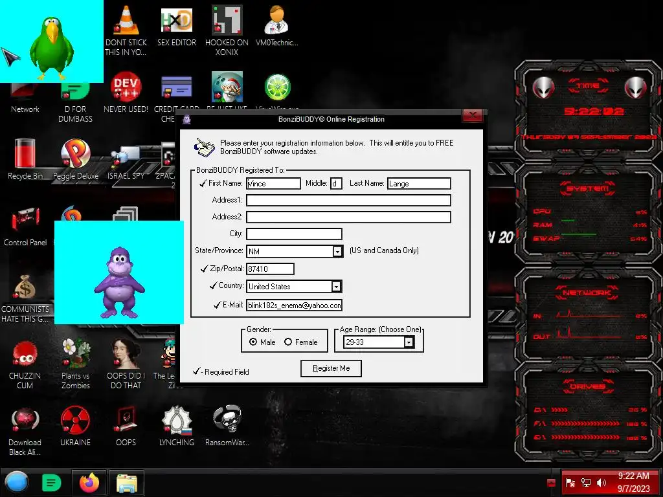The width and height of the screenshot is (663, 497).
Task: Click the Start orb on taskbar
Action: (x=16, y=482)
